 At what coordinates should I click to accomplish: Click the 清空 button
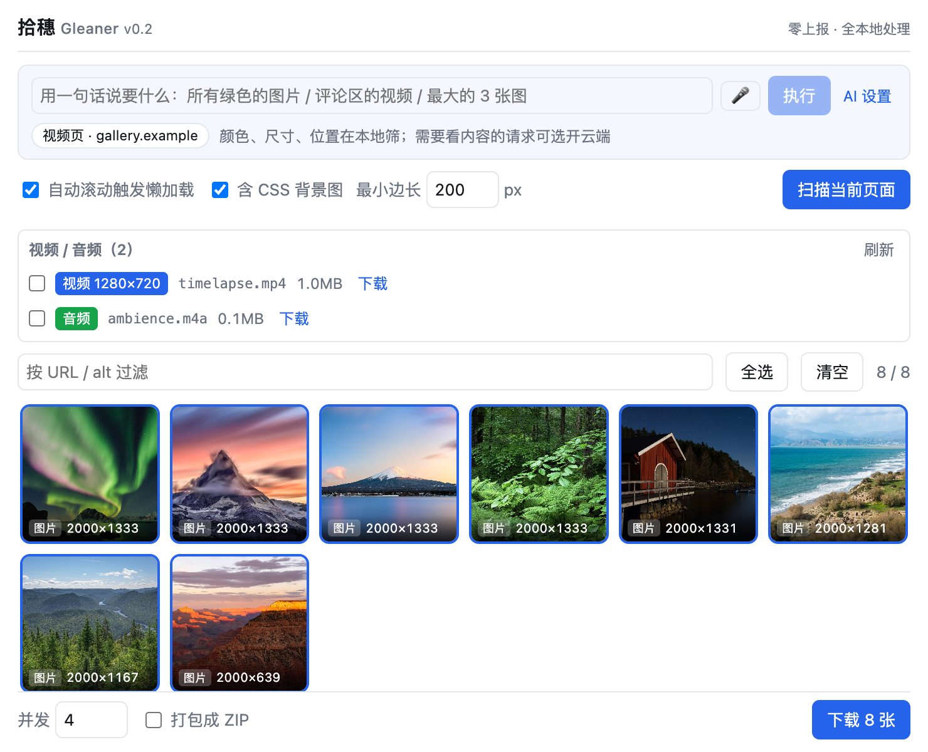click(832, 372)
